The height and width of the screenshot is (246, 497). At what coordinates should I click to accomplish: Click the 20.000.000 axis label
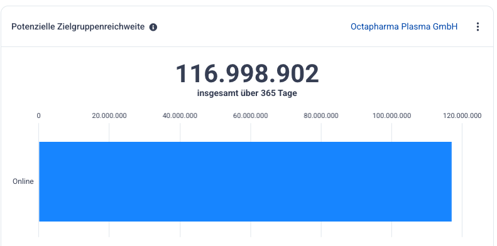click(109, 116)
